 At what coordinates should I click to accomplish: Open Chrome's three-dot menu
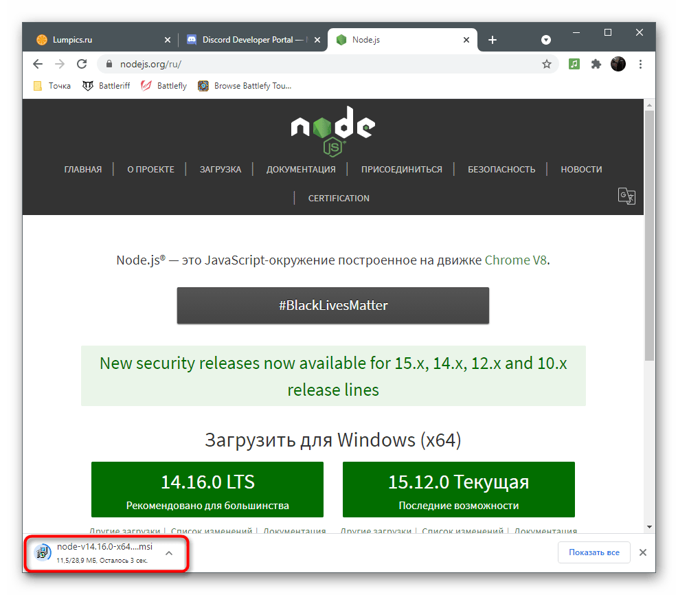641,64
